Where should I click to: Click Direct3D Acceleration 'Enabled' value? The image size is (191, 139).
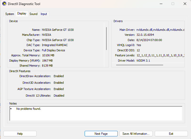[59, 83]
